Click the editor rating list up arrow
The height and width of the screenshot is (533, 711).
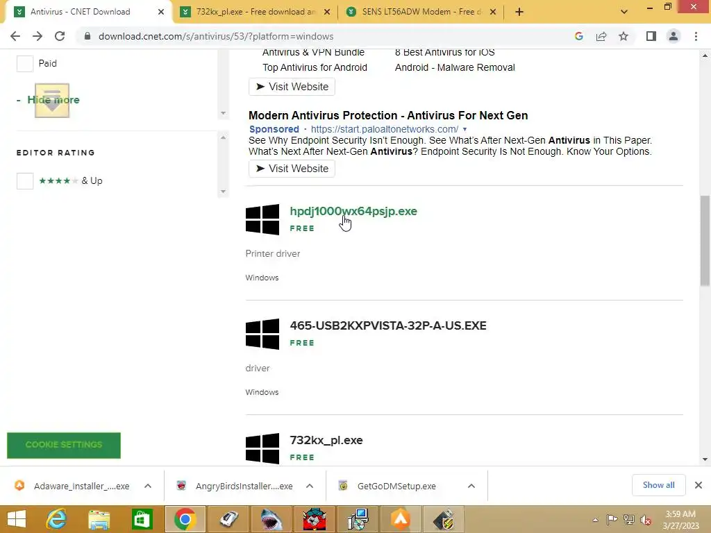223,137
